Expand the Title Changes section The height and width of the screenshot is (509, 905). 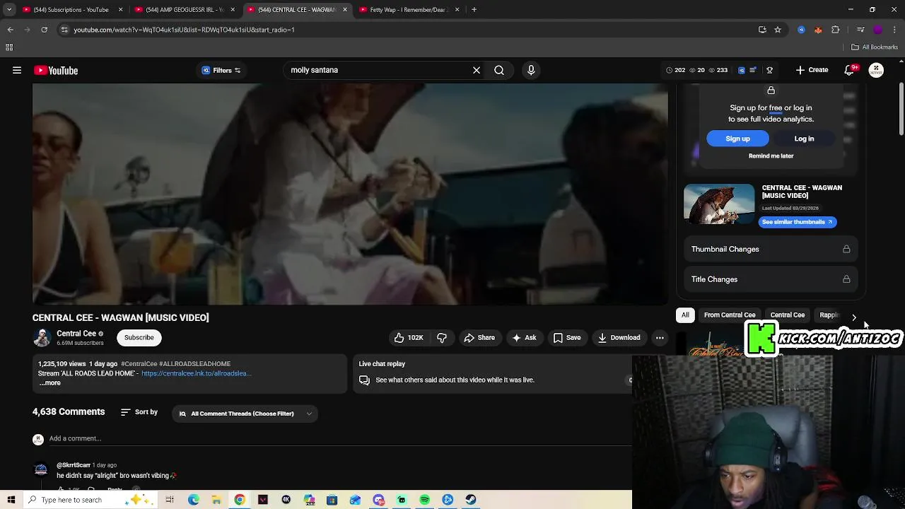771,279
